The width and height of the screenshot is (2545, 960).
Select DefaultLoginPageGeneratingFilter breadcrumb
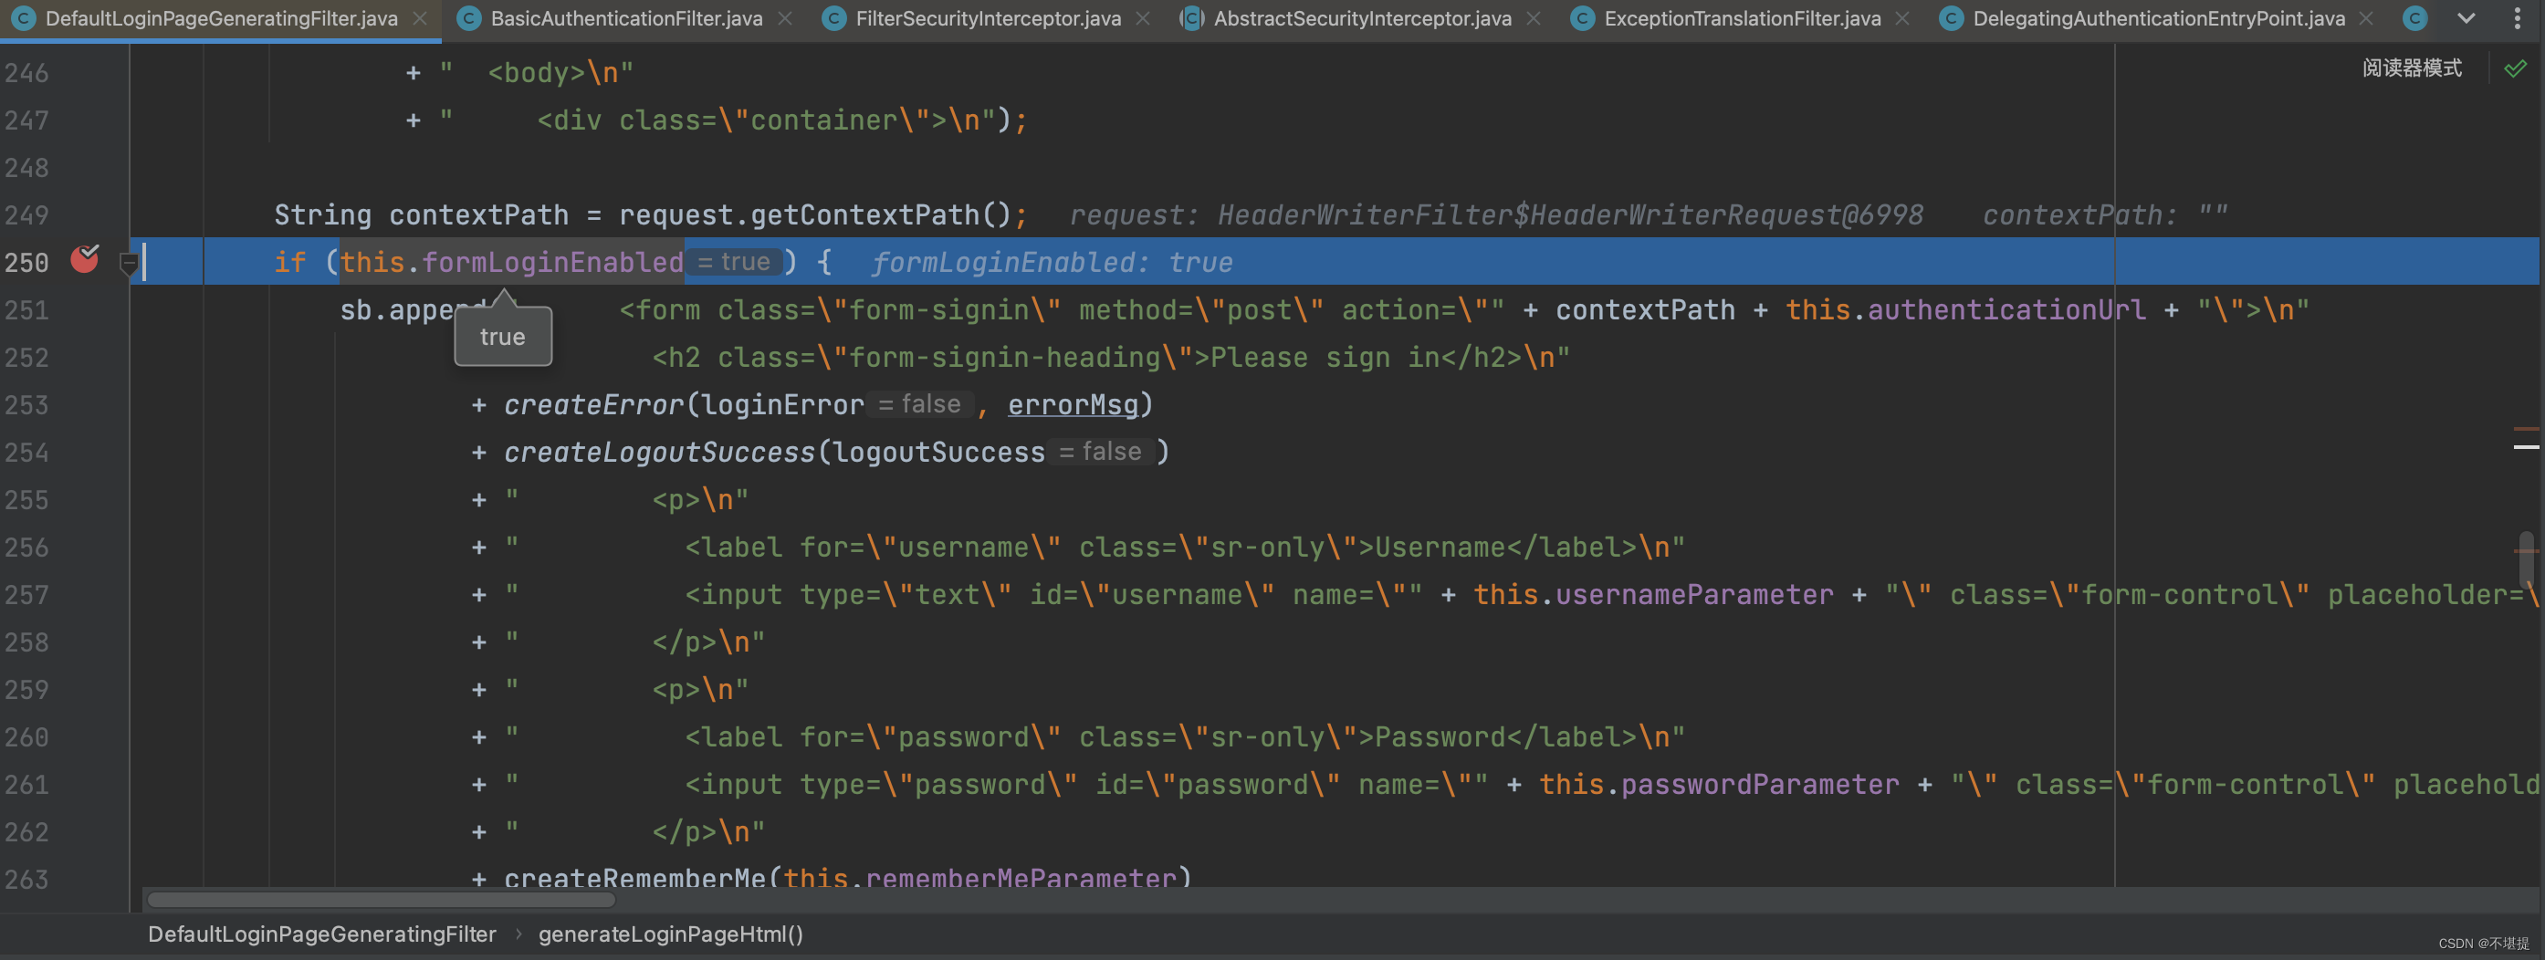click(x=322, y=934)
